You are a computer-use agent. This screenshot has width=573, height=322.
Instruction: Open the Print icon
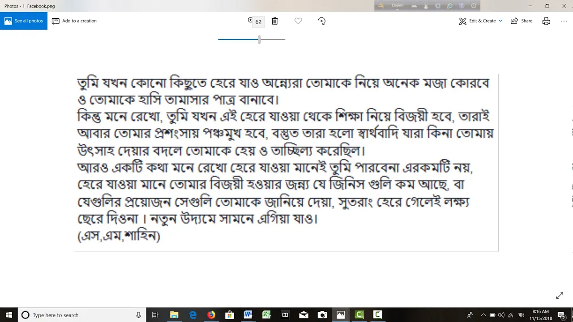(x=546, y=21)
